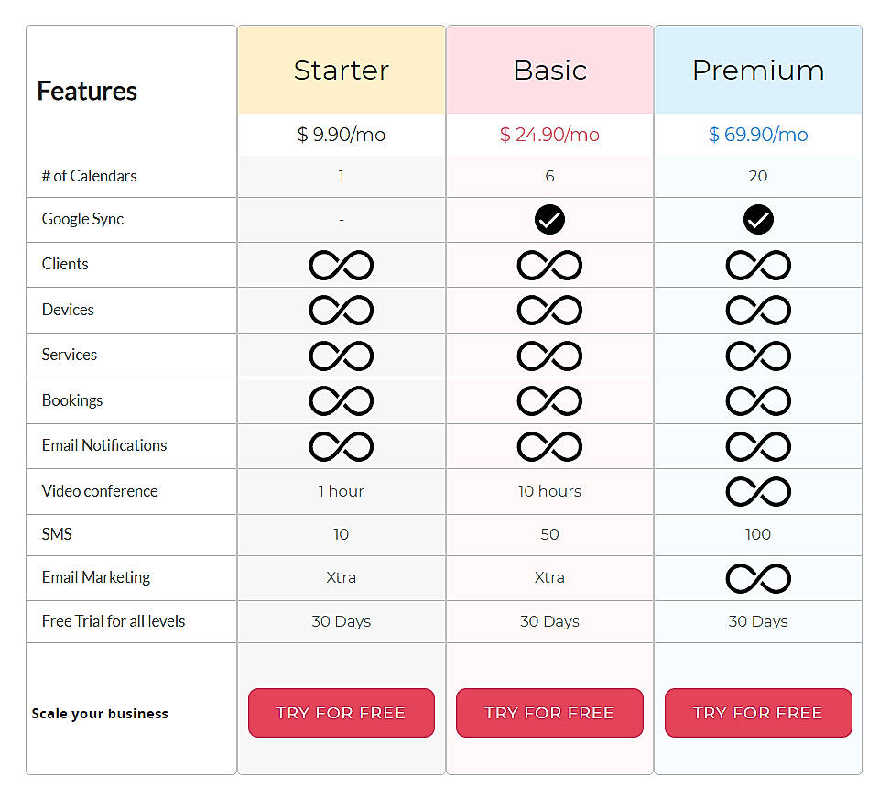Click the infinity icon for Premium Video conference
890x799 pixels.
pos(758,491)
